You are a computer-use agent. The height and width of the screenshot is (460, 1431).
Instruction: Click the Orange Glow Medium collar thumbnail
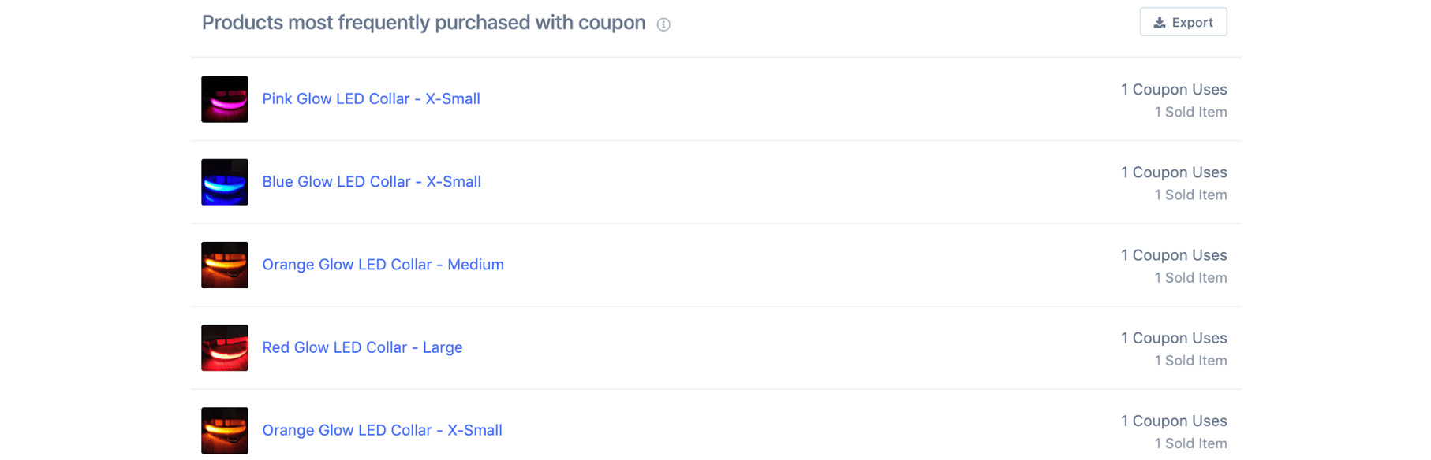(x=224, y=265)
